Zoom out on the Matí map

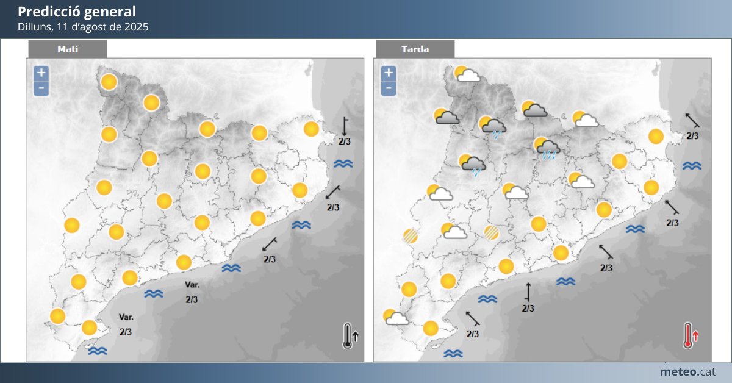click(41, 88)
